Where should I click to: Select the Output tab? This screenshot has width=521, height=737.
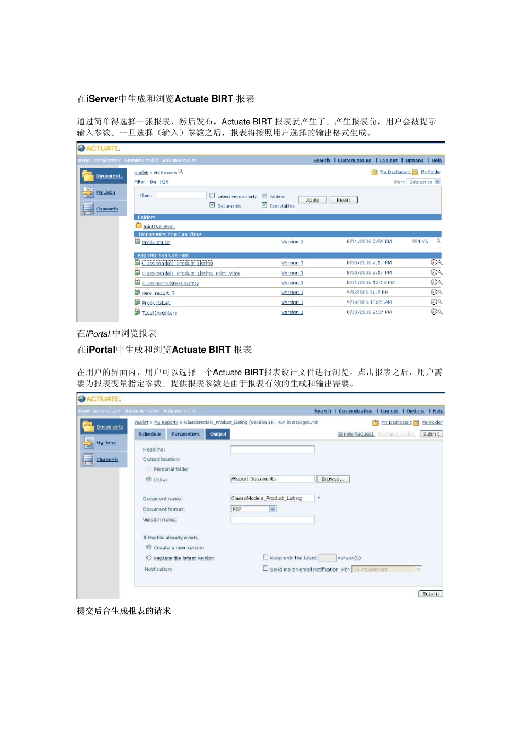(218, 434)
